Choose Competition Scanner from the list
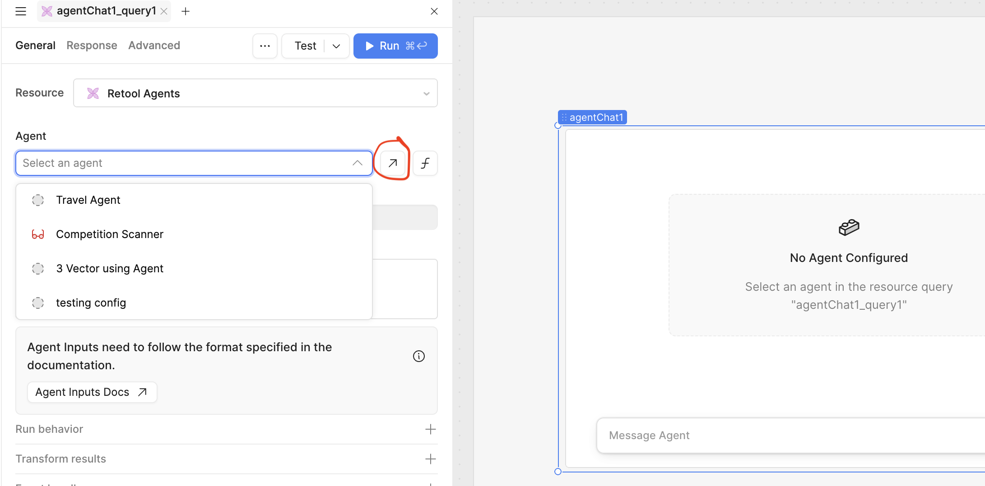 pos(194,234)
